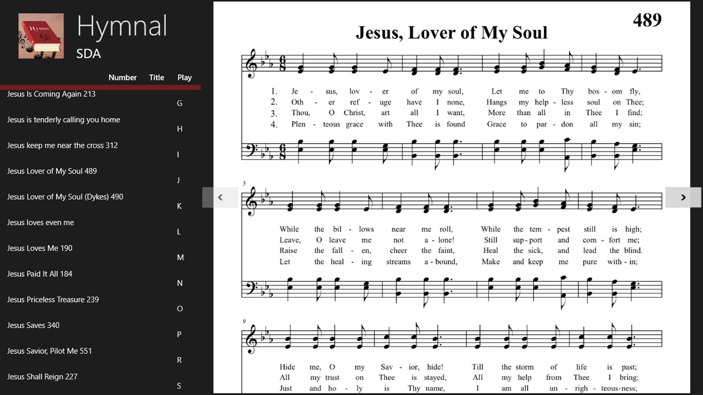Sort the hymn list by Title

156,77
